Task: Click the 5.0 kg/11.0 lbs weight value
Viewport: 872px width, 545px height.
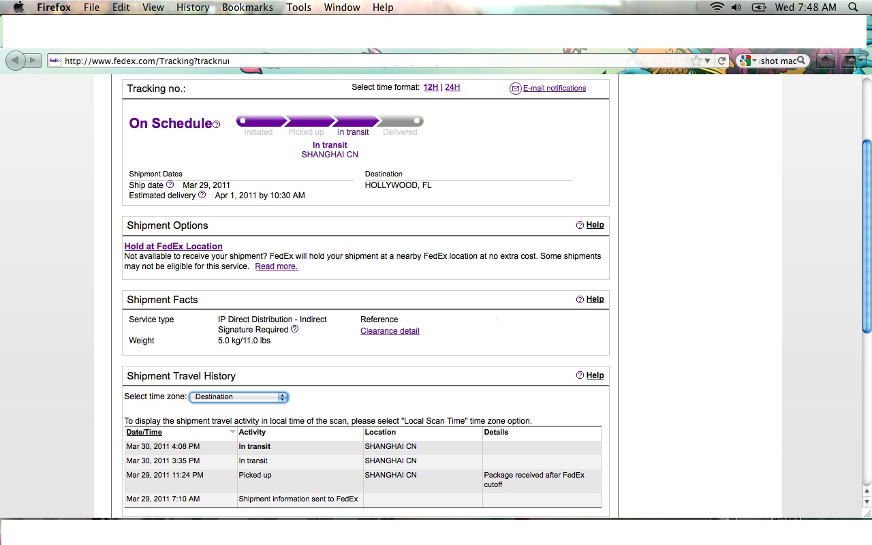Action: [x=244, y=341]
